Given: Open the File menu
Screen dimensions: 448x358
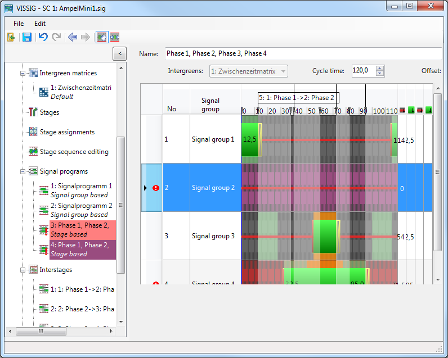Looking at the screenshot, I should click(19, 24).
